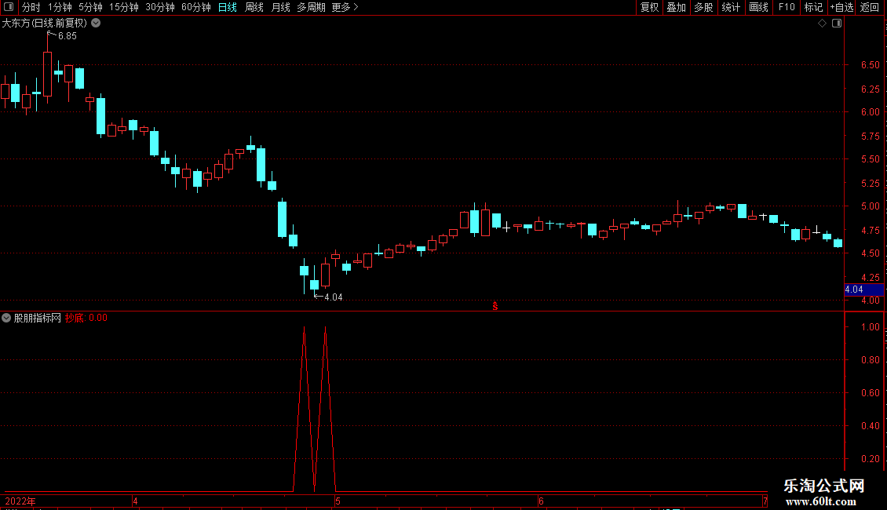The image size is (887, 510).
Task: Switch to 分时 intraday view
Action: pyautogui.click(x=31, y=7)
